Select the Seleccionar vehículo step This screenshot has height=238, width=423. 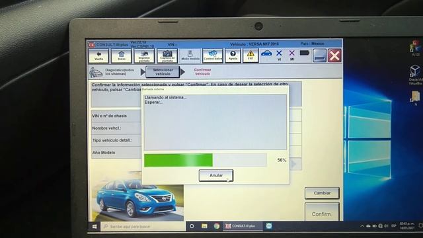pos(163,72)
